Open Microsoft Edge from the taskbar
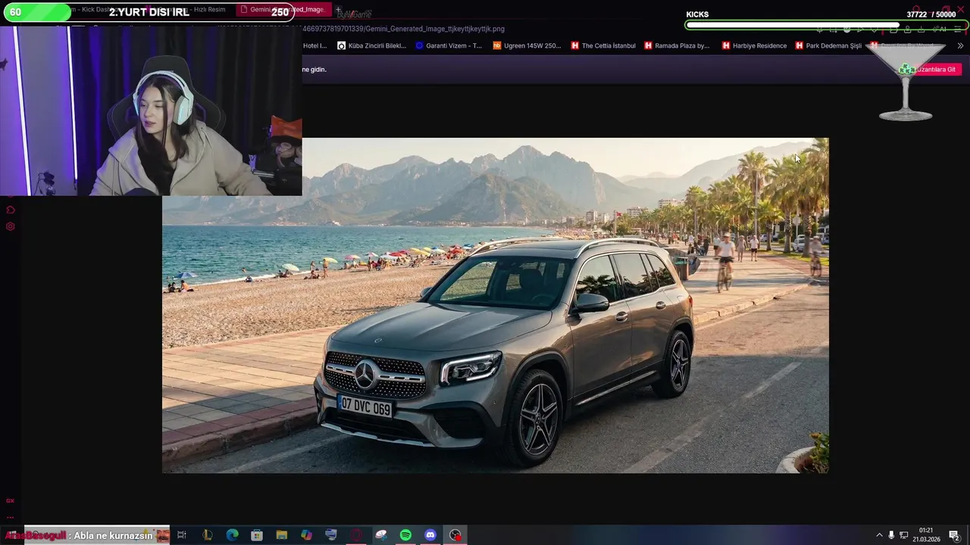The image size is (970, 545). (x=232, y=535)
